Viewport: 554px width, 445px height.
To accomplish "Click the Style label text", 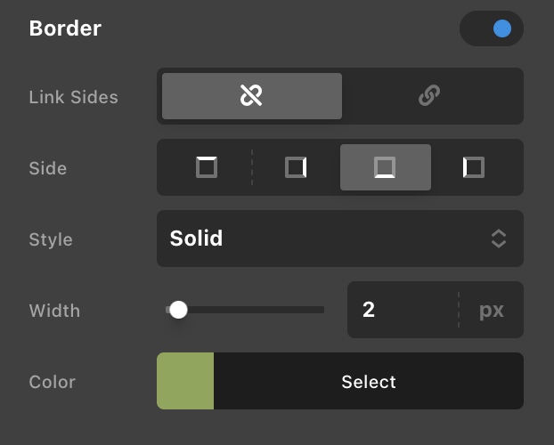I will [x=51, y=239].
